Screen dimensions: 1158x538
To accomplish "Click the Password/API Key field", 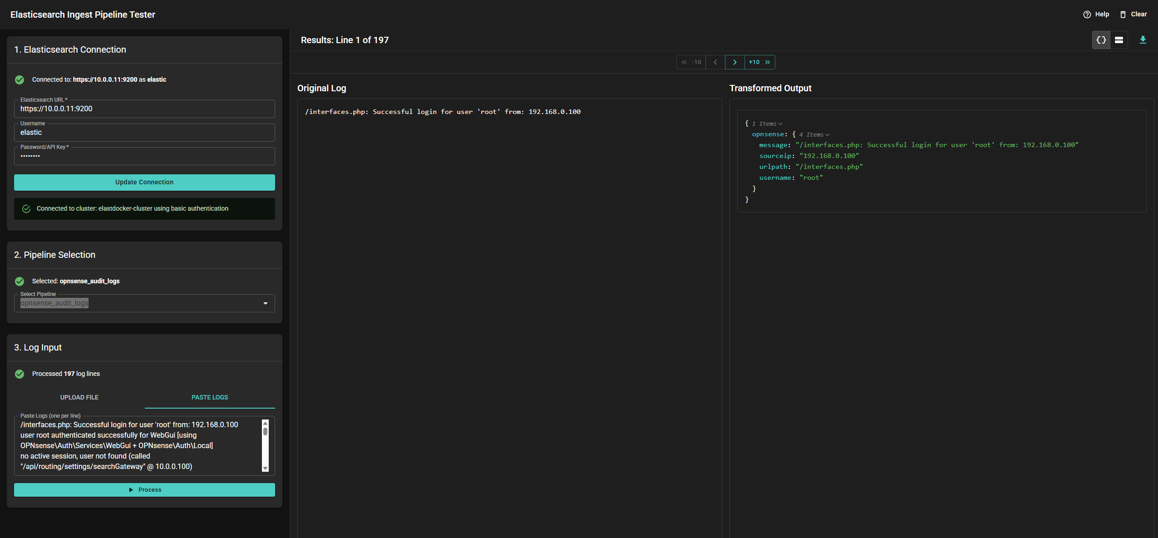I will click(x=144, y=156).
